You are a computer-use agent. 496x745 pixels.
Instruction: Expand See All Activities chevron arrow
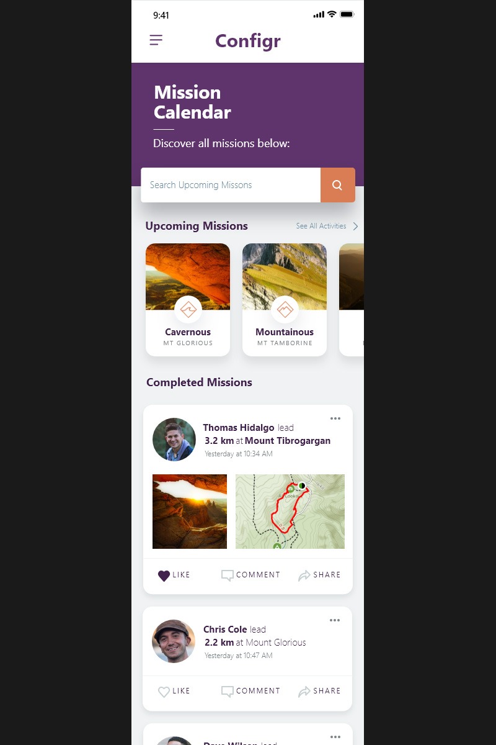point(355,226)
